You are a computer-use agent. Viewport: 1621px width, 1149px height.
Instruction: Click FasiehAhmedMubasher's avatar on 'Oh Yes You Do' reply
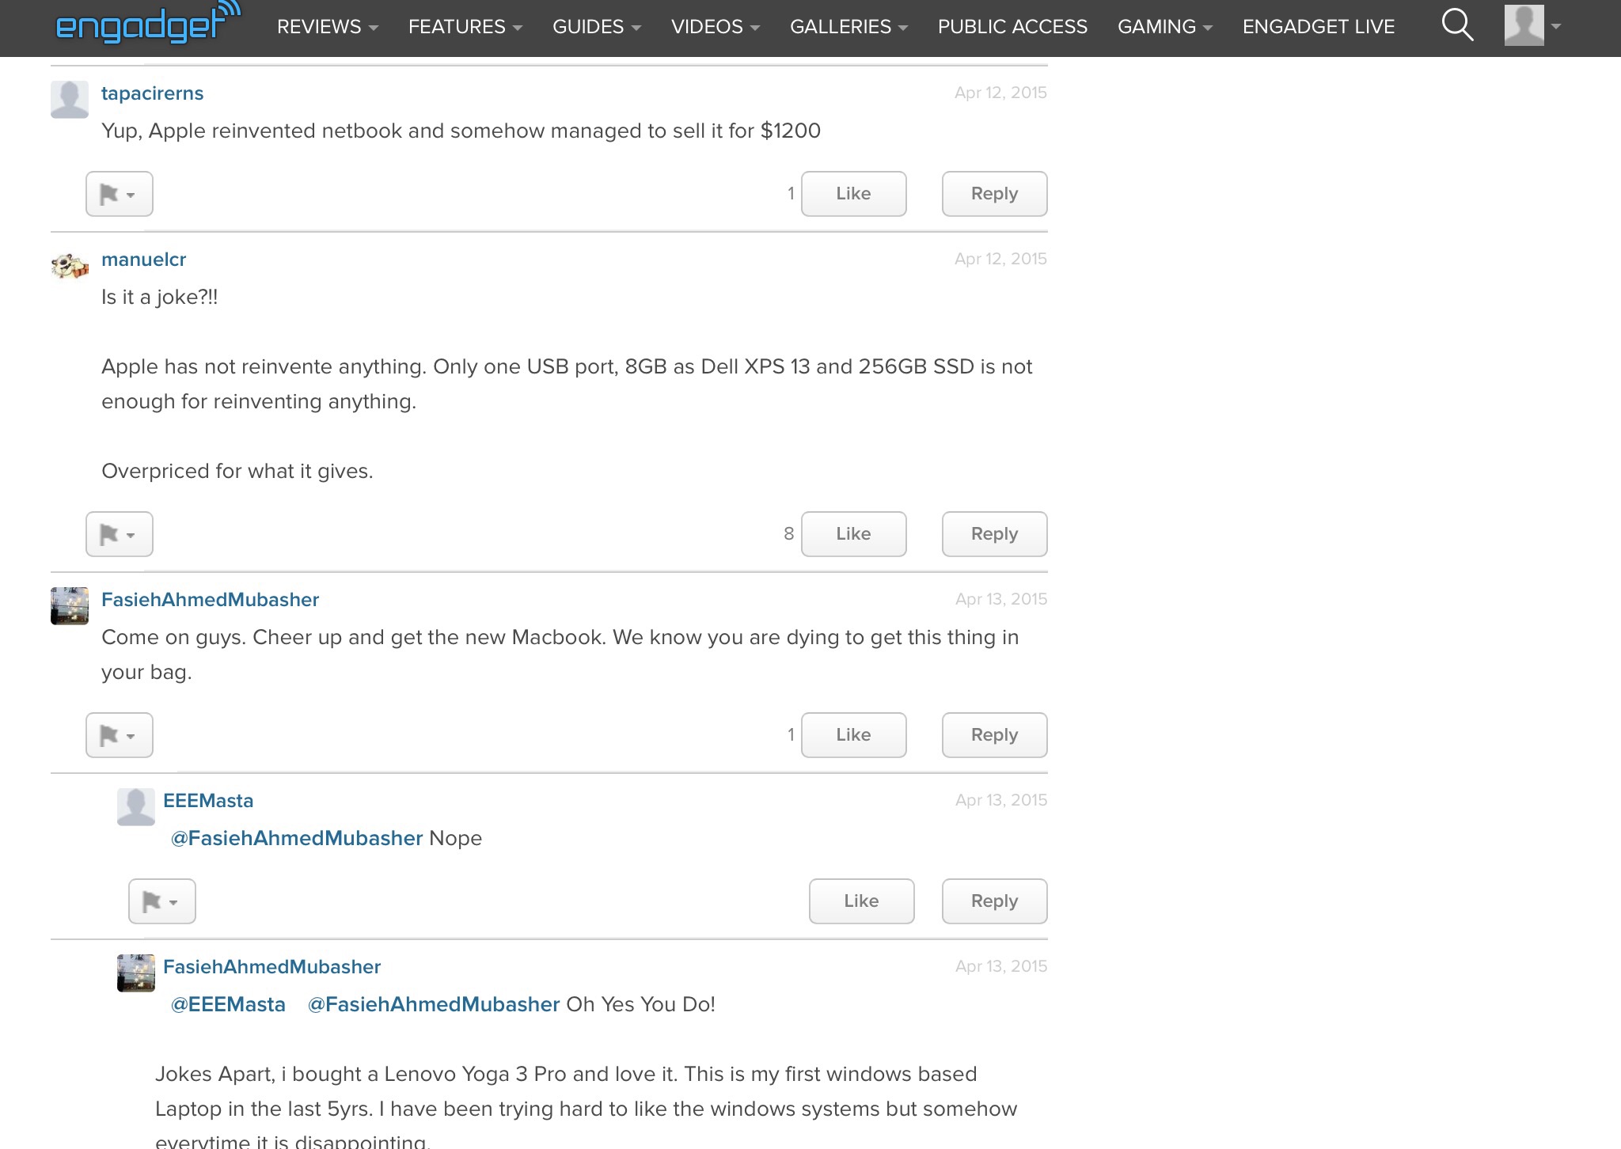pyautogui.click(x=136, y=973)
